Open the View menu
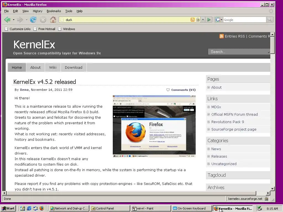 point(25,11)
